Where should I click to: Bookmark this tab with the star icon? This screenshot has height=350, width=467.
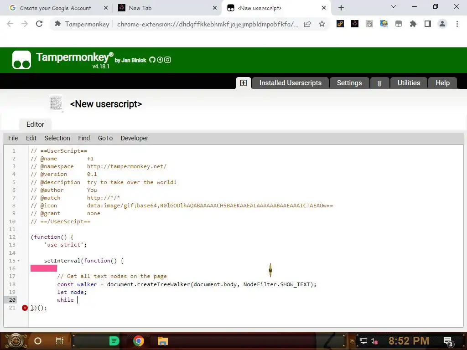322,24
